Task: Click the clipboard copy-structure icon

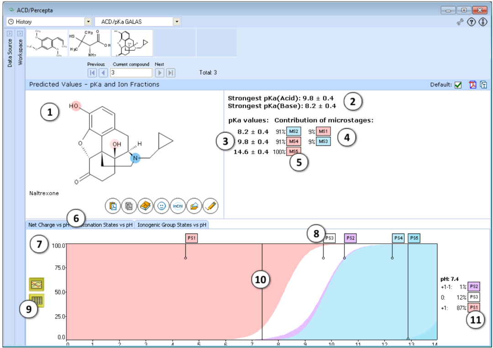Action: pyautogui.click(x=129, y=206)
